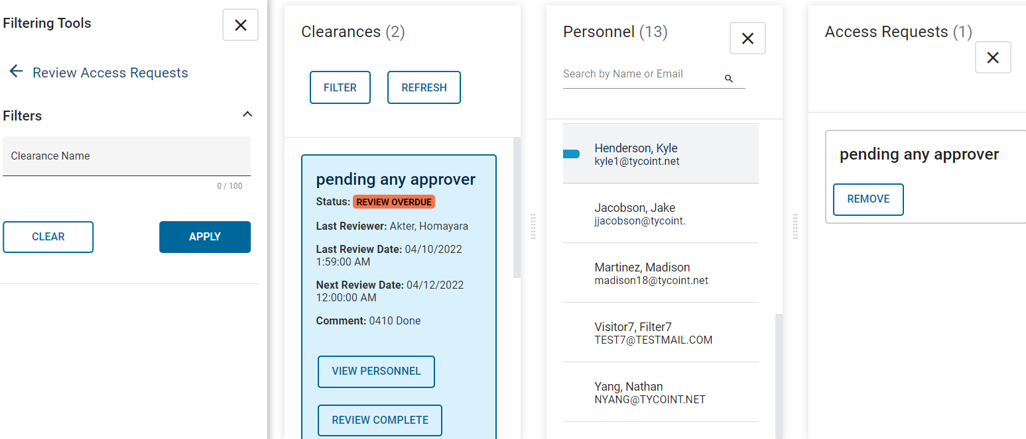The height and width of the screenshot is (439, 1026).
Task: Close the Access Requests panel
Action: (993, 58)
